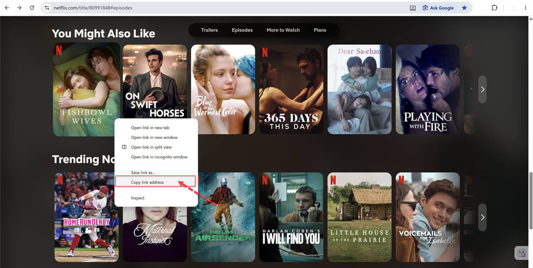The height and width of the screenshot is (268, 533).
Task: Open the Playing with Fire title
Action: 428,89
